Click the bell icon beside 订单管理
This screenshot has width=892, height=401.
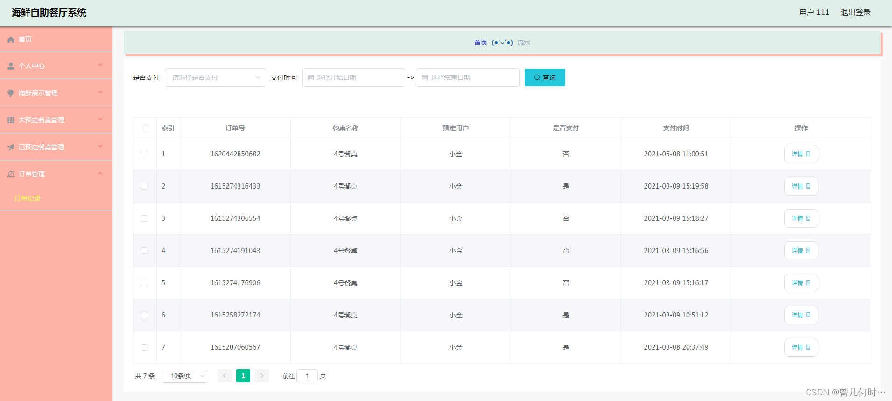[x=11, y=174]
